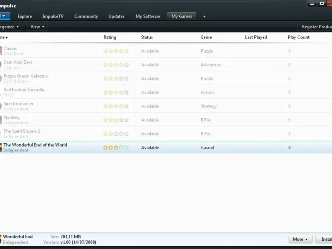Select the Styrateg game row
Image resolution: width=332 pixels, height=249 pixels.
point(166,120)
